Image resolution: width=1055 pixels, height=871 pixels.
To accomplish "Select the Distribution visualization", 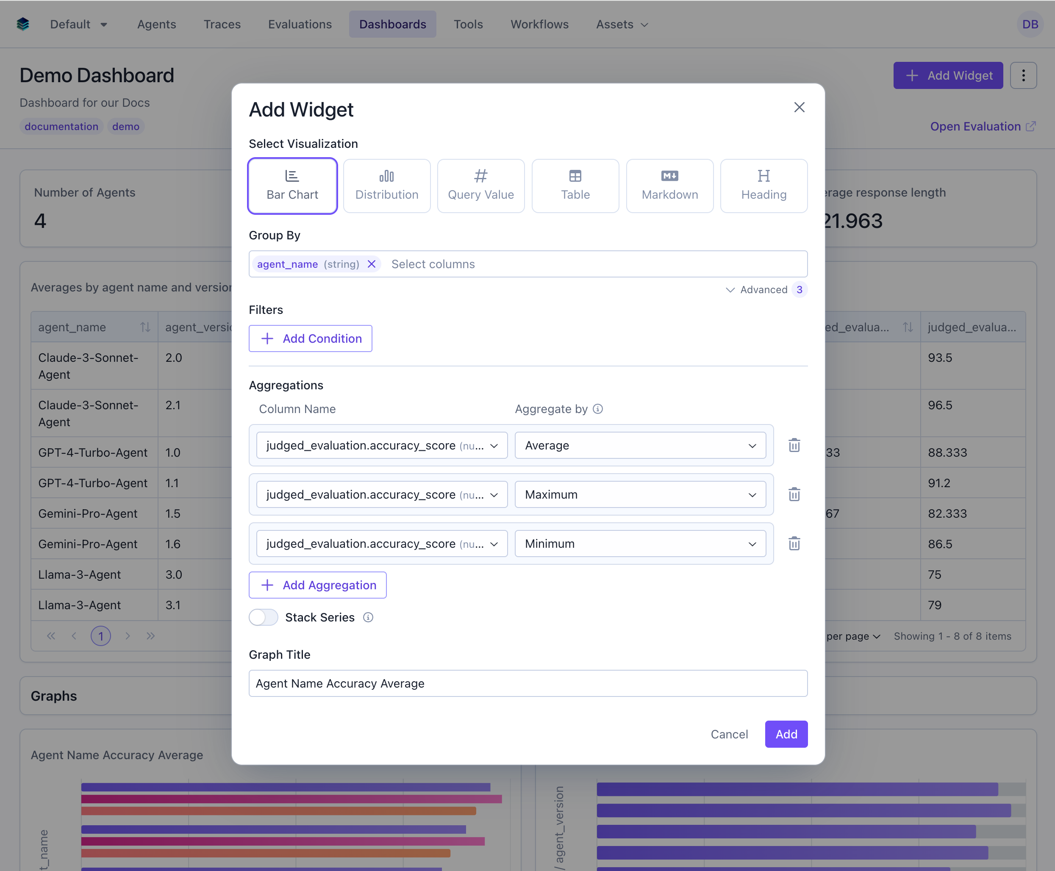I will point(386,185).
